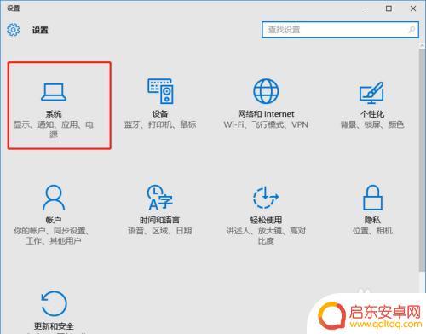Click the 你的帐户、同步设置 description

52,236
